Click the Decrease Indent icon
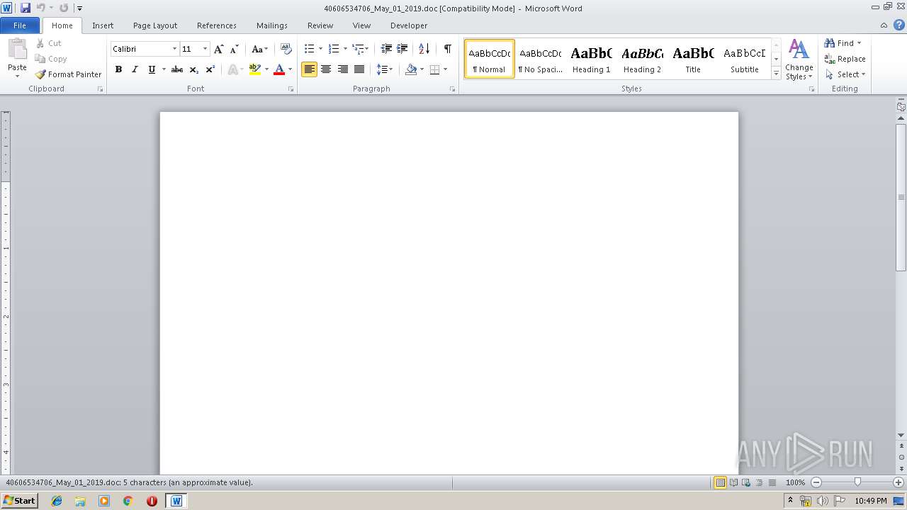The width and height of the screenshot is (907, 510). (386, 49)
